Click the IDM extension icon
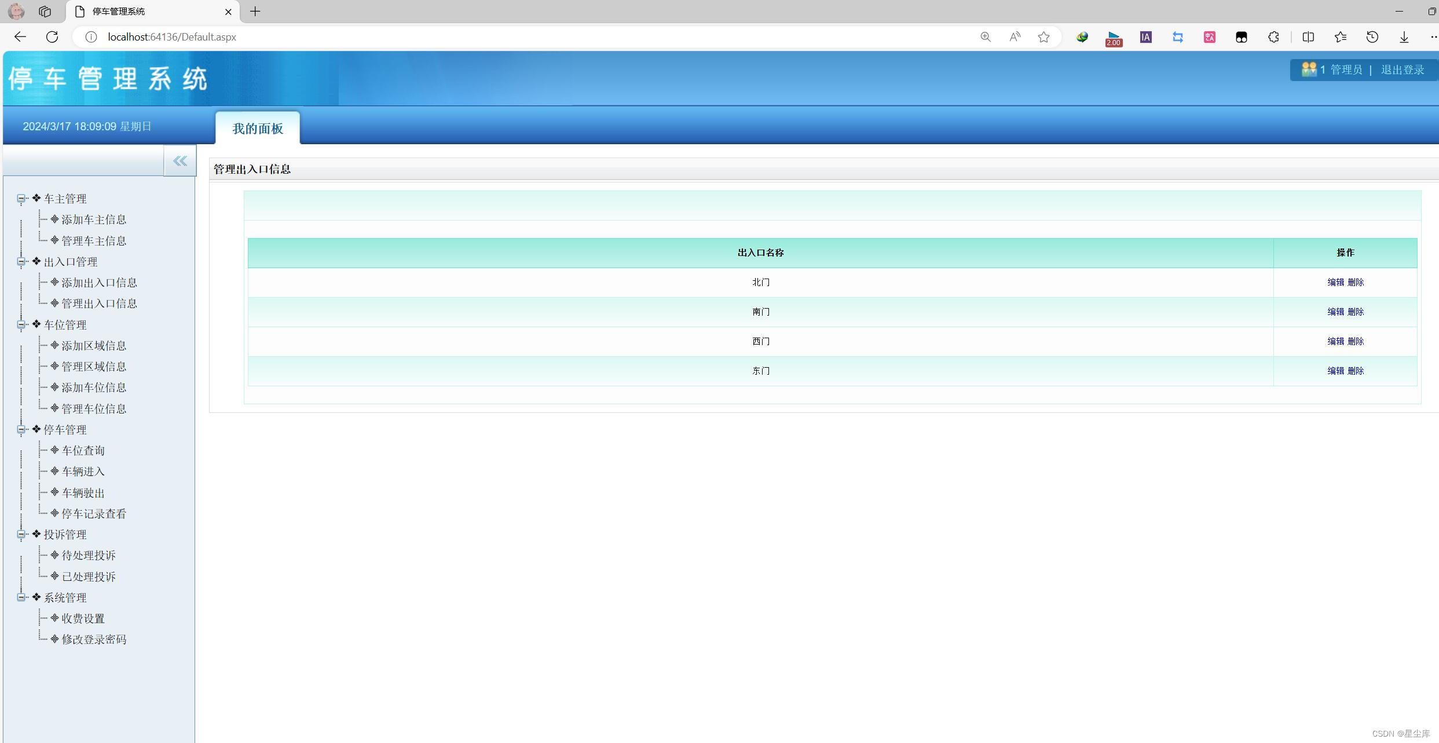The height and width of the screenshot is (743, 1439). (1082, 37)
